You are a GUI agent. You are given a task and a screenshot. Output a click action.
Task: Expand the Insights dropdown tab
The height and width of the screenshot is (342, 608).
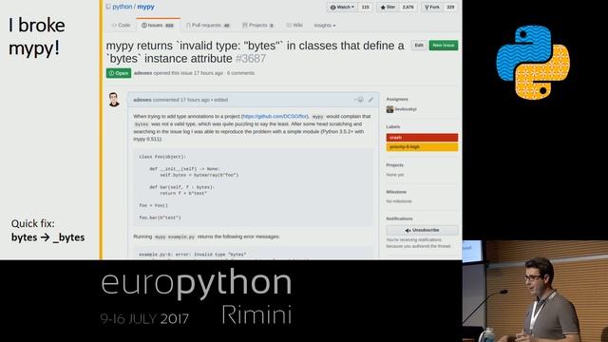click(325, 26)
